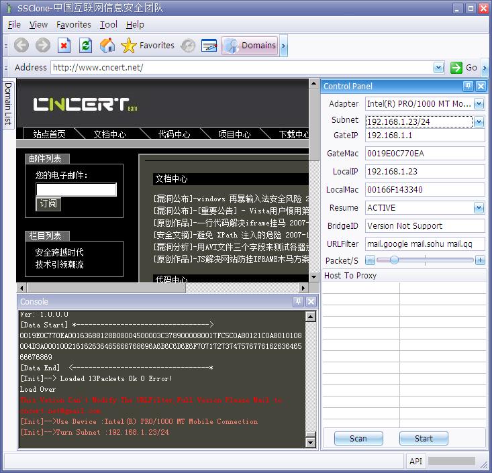
Task: Open the File menu
Action: tap(14, 24)
